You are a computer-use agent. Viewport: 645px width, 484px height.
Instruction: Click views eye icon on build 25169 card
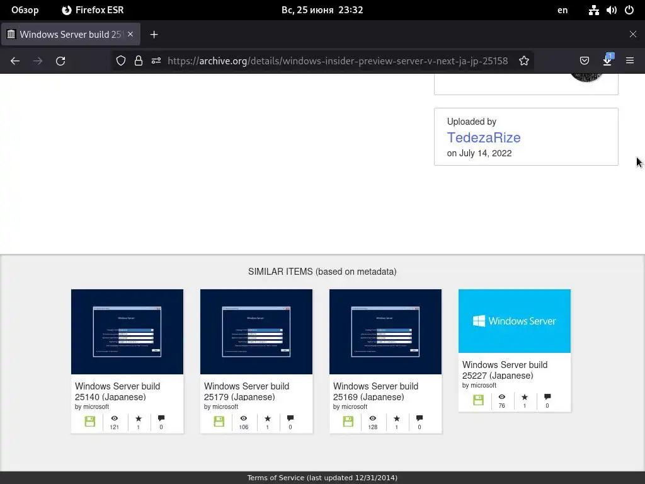tap(373, 418)
